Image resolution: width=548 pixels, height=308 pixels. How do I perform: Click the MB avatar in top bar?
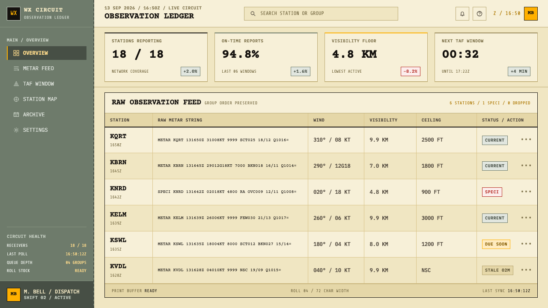click(531, 14)
